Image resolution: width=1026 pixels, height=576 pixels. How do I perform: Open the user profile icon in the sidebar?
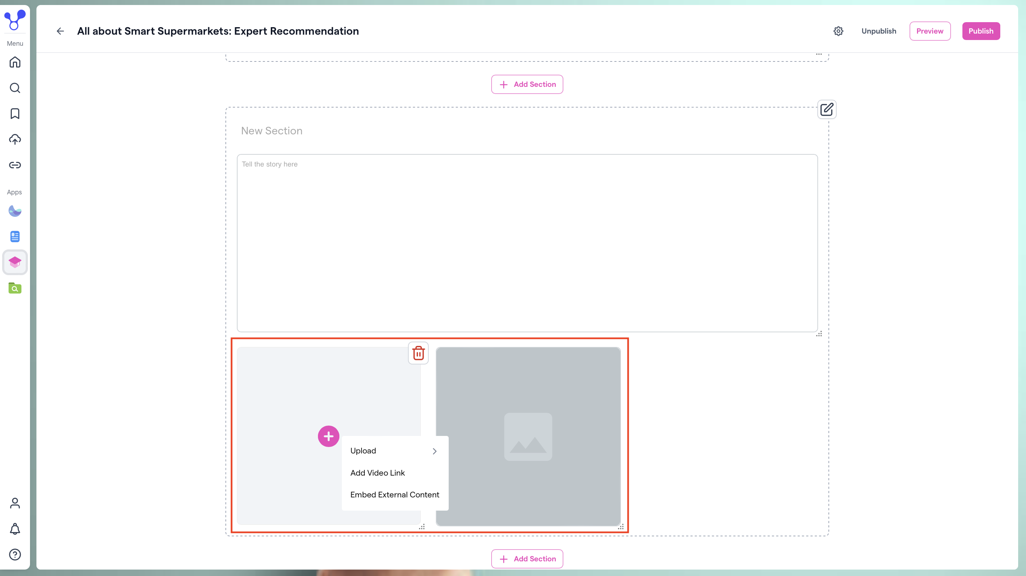(15, 503)
